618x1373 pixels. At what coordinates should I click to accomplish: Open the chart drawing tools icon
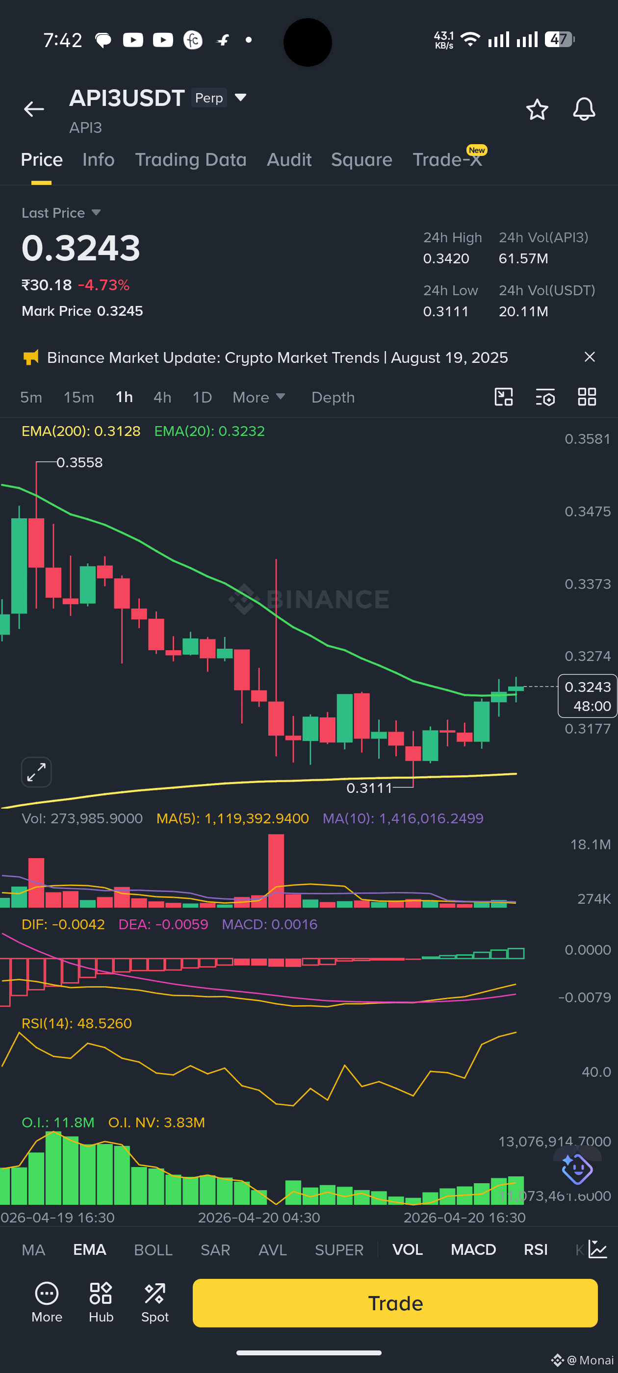point(503,397)
